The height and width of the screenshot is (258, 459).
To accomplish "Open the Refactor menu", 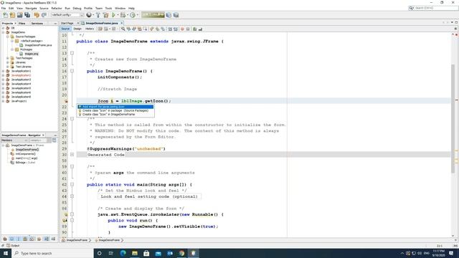I will (57, 8).
